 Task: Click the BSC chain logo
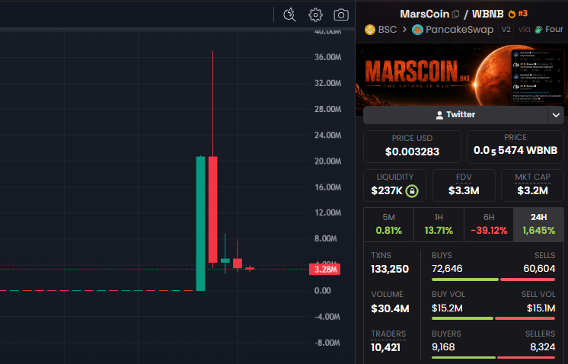[370, 30]
